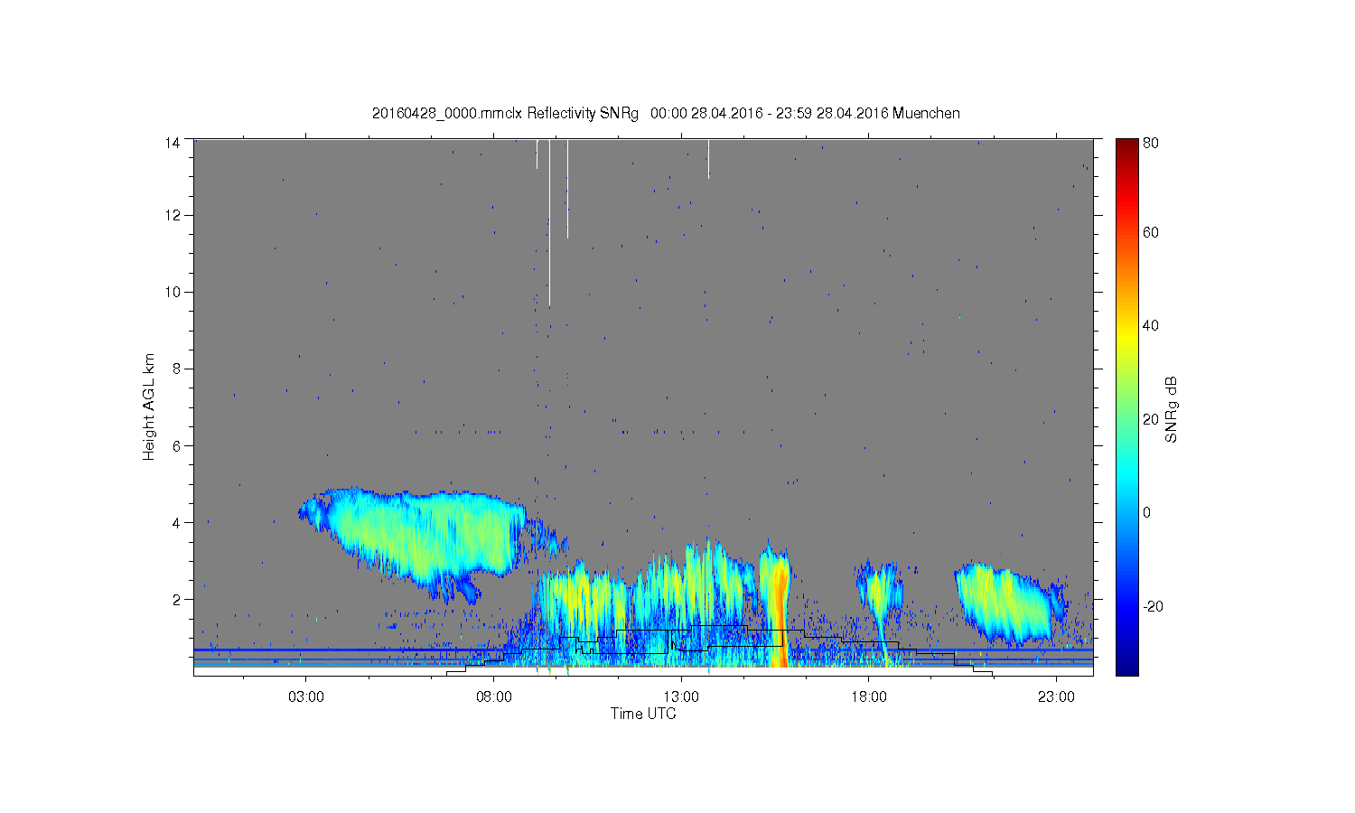
Task: Click the colorbar tick label 60
Action: click(x=1151, y=232)
